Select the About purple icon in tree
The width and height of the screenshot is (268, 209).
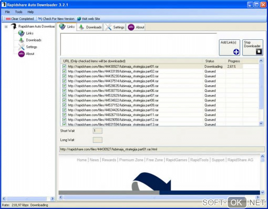click(22, 54)
